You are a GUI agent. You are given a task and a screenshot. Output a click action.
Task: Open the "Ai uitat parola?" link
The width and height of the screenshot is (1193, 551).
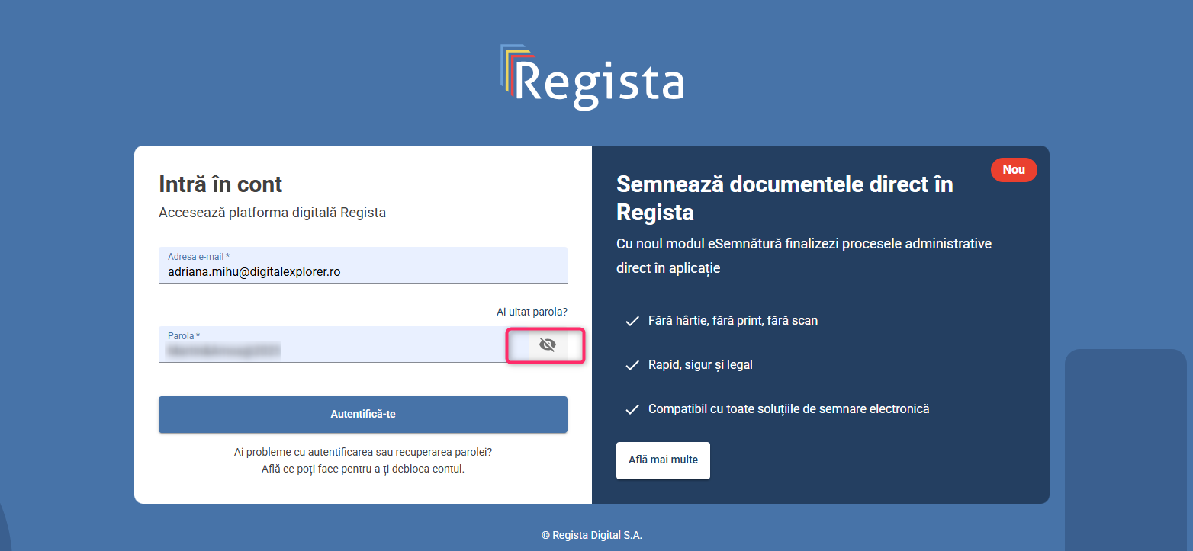(x=532, y=312)
